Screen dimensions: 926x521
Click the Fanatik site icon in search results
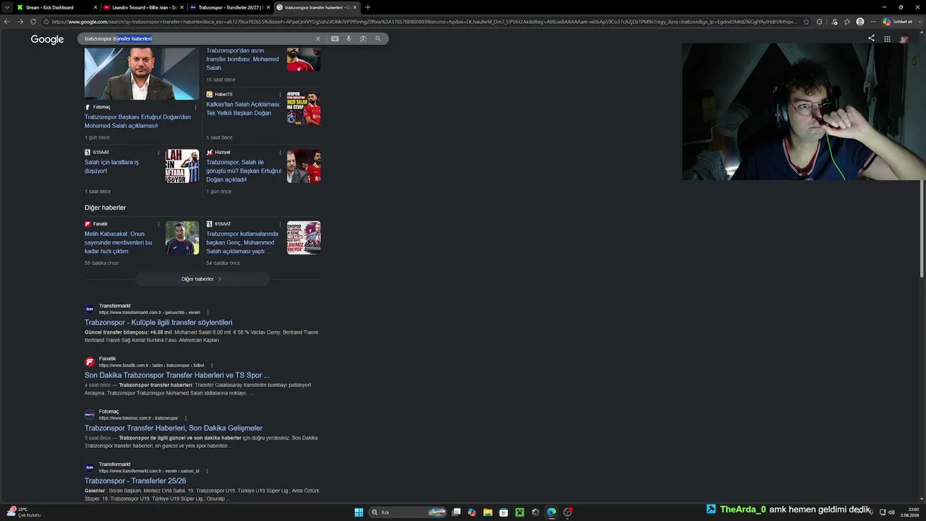(x=90, y=362)
